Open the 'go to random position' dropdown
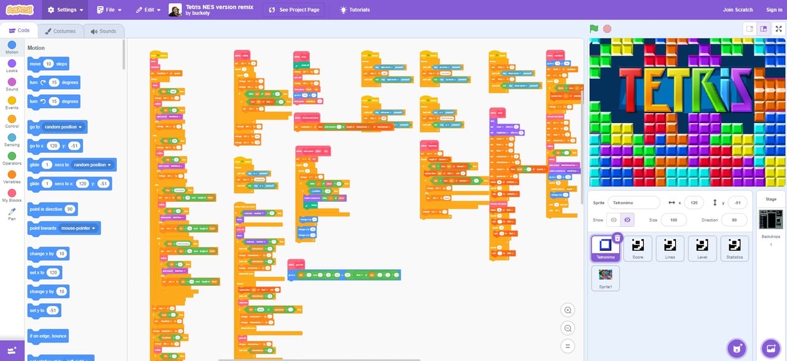Image resolution: width=787 pixels, height=361 pixels. click(x=64, y=127)
